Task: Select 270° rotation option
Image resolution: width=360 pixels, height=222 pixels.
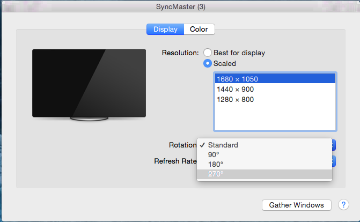Action: tap(265, 174)
